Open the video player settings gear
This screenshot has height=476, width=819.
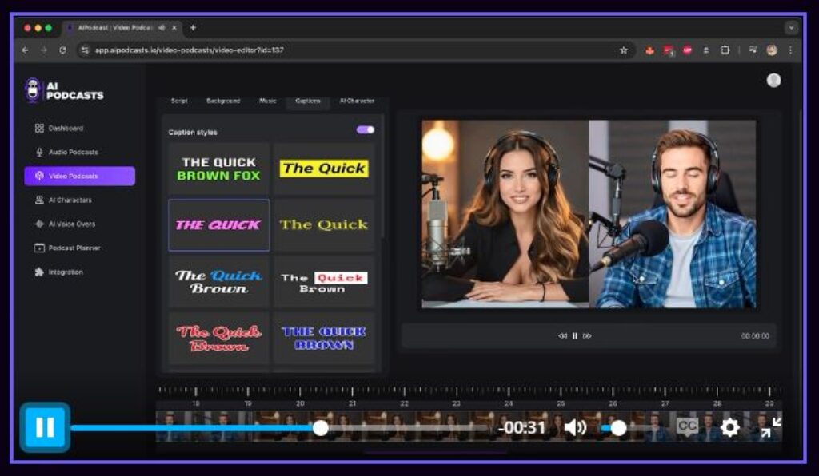click(x=729, y=427)
